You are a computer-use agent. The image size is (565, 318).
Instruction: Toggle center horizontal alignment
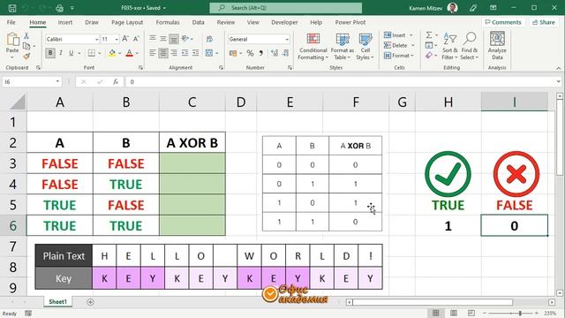(163, 53)
